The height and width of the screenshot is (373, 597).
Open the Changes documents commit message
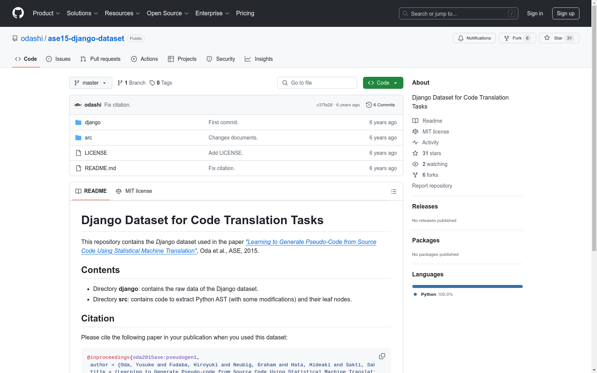pos(233,138)
